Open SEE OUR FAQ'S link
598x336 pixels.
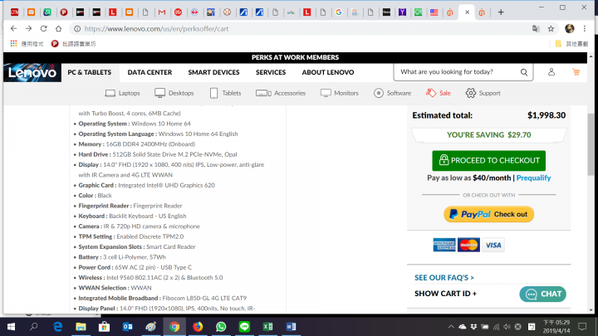[444, 278]
